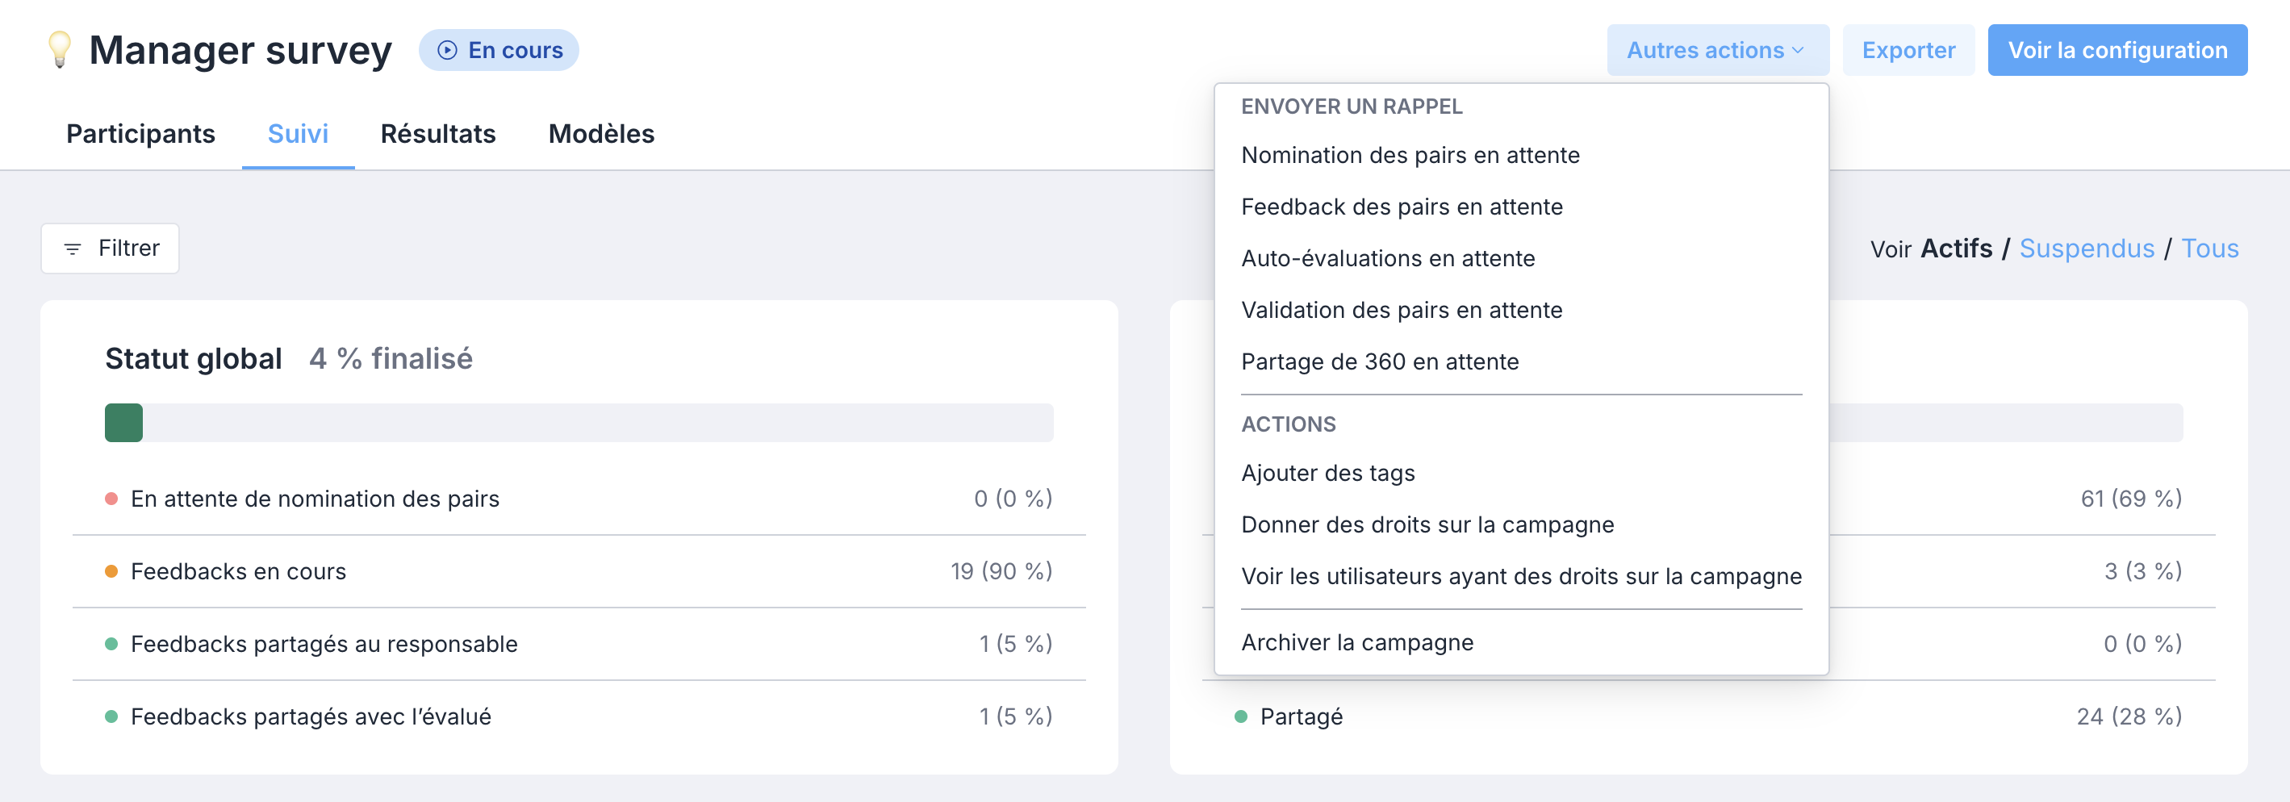Click the Feedbacks en cours row

(579, 572)
